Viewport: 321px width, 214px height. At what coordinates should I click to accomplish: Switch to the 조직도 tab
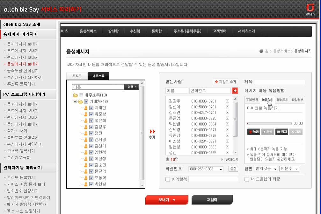click(x=77, y=76)
